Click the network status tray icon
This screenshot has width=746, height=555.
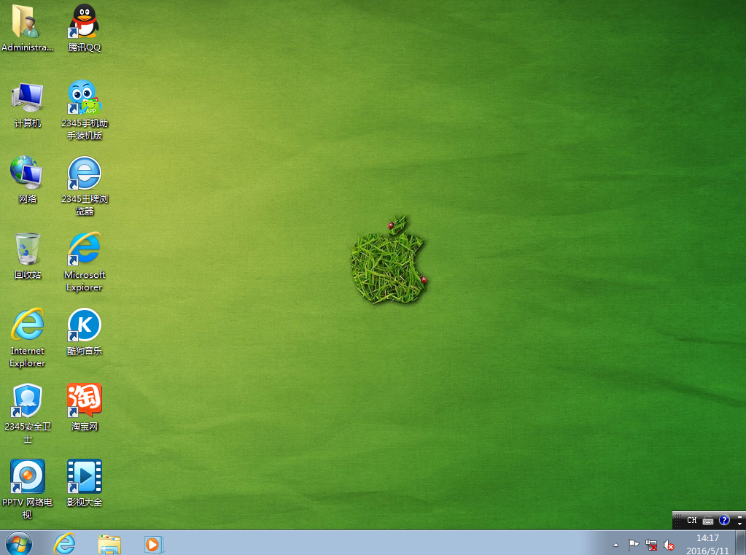point(651,545)
